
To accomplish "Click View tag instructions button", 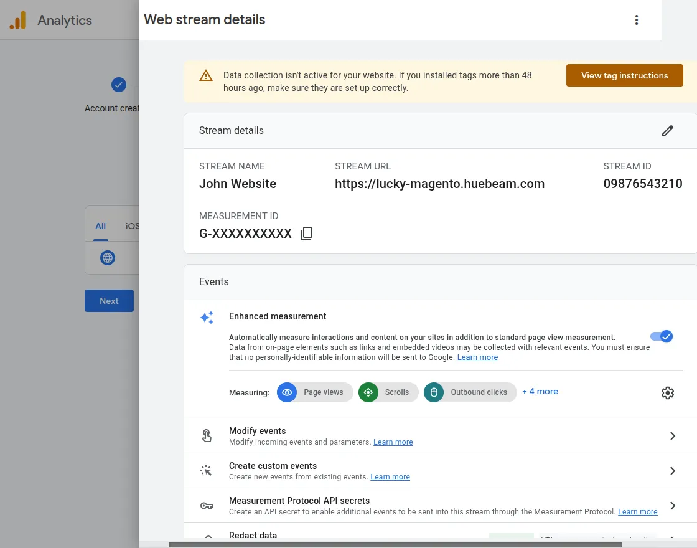I will [625, 75].
